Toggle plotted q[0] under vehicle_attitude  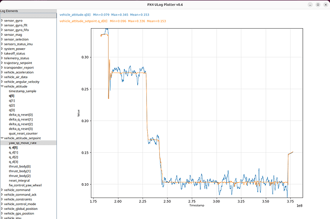point(12,96)
